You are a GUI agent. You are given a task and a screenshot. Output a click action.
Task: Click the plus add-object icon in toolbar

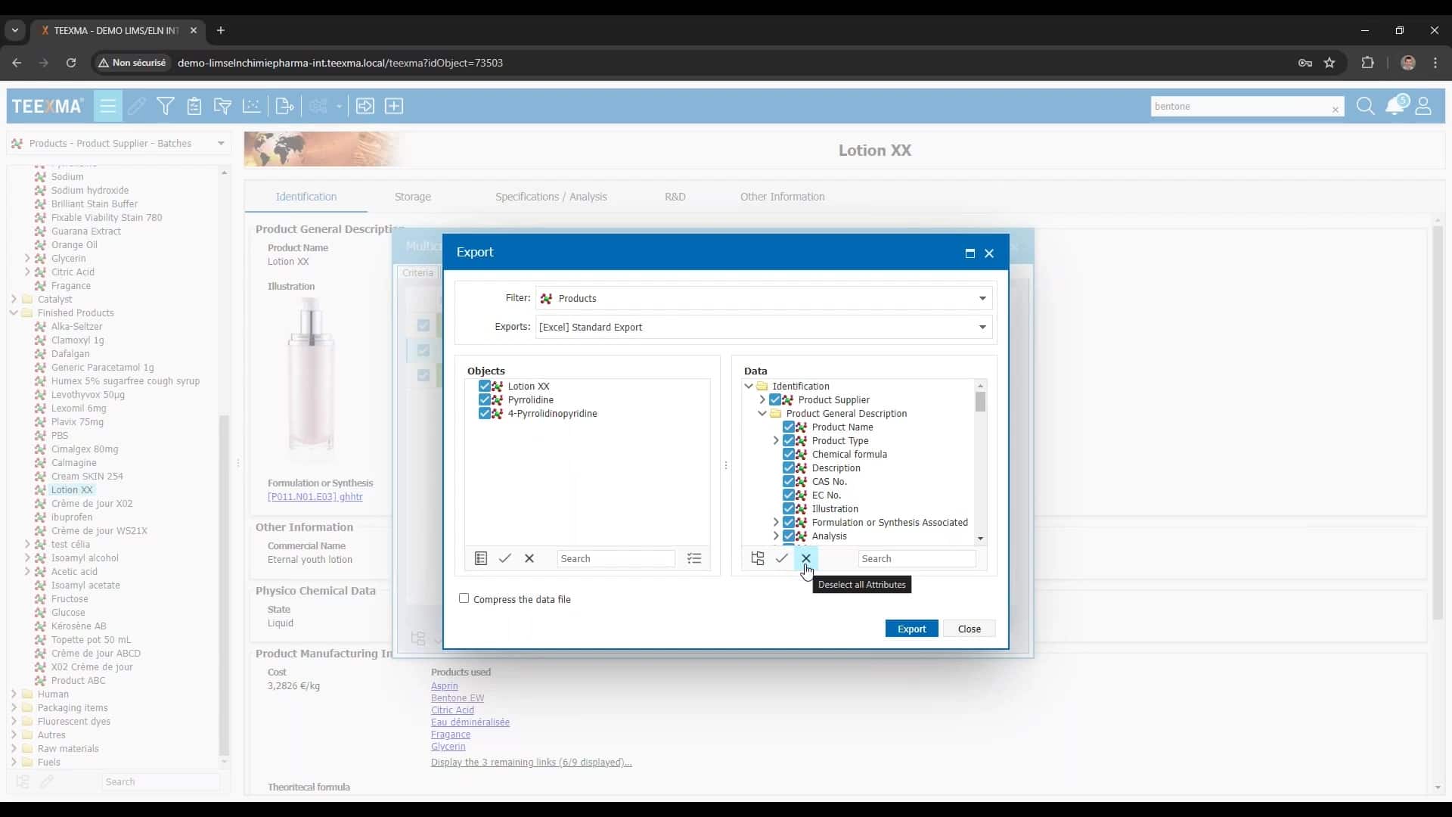394,106
